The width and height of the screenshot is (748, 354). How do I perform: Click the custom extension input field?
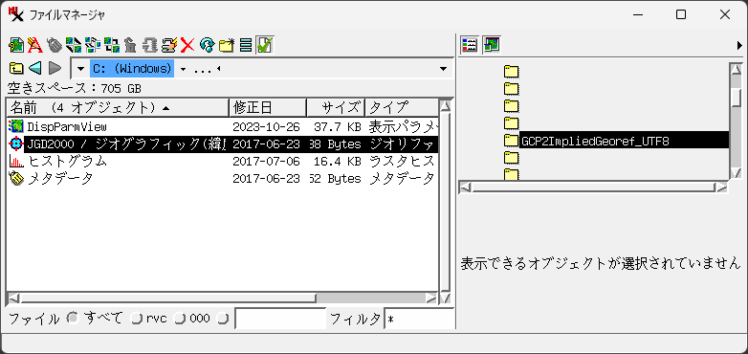[280, 319]
